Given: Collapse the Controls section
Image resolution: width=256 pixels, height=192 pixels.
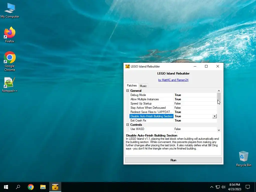Looking at the screenshot, I should (x=128, y=124).
